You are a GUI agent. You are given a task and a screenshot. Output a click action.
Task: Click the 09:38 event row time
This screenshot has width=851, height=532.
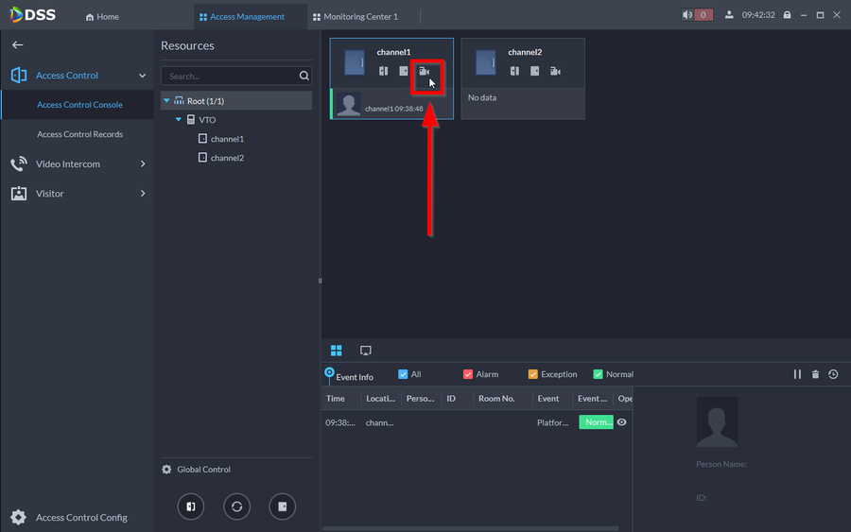340,422
